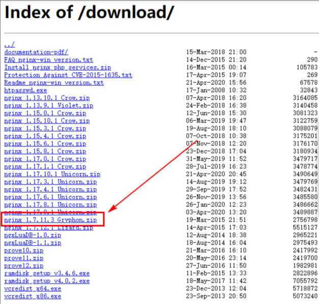This screenshot has height=304, width=319.
Task: Open Readme nginx-win version.txt
Action: (x=54, y=83)
